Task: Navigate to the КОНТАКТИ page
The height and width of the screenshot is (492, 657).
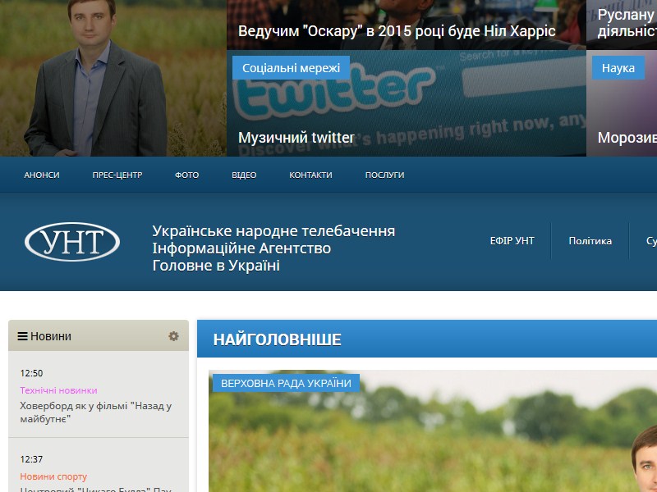Action: pyautogui.click(x=310, y=175)
